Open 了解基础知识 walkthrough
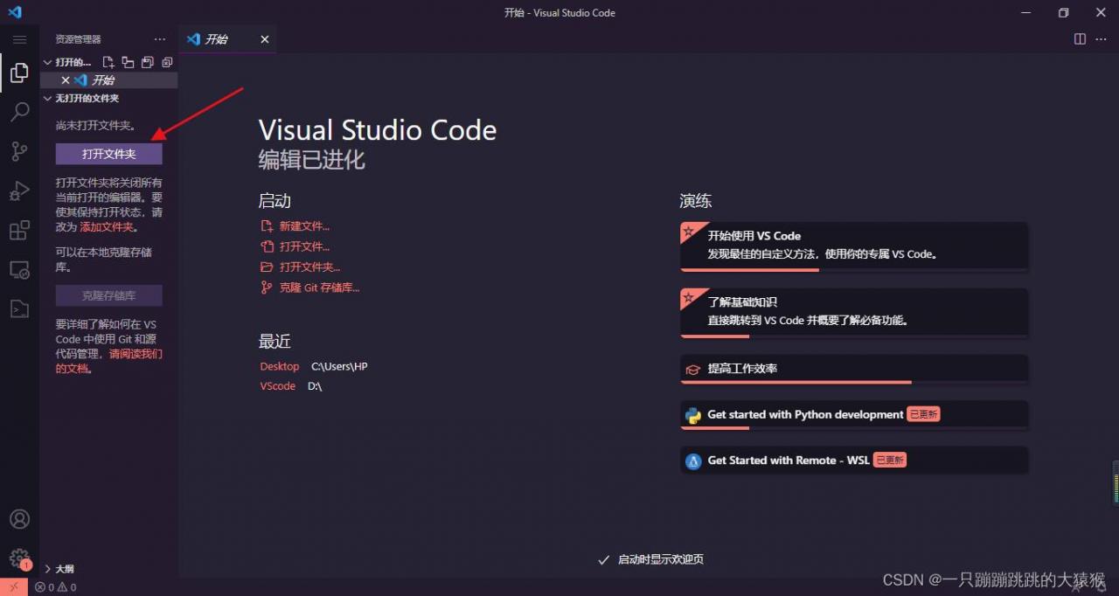 (854, 313)
